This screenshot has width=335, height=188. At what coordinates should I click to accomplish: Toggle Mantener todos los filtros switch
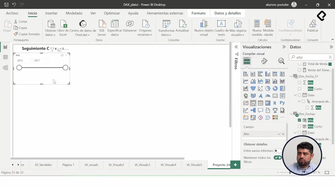point(277,157)
